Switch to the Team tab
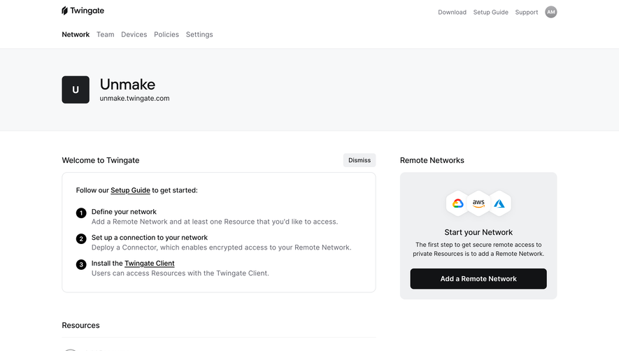The height and width of the screenshot is (351, 619). coord(106,34)
